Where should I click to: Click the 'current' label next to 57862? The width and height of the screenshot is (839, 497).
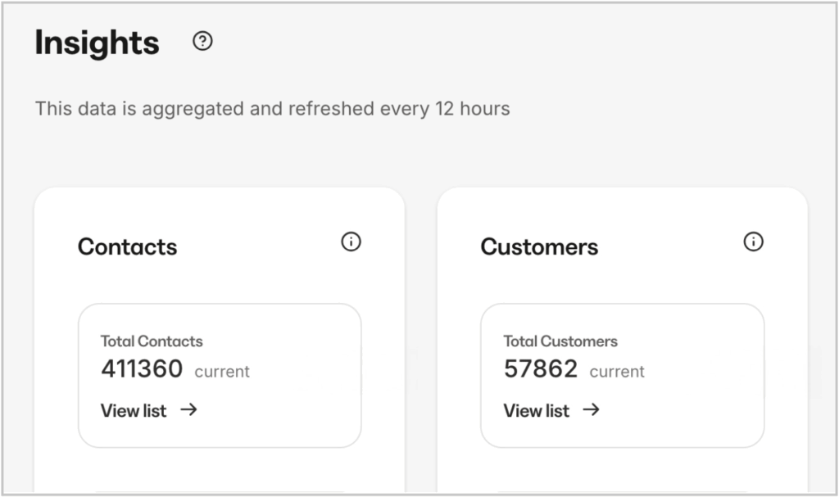[617, 372]
